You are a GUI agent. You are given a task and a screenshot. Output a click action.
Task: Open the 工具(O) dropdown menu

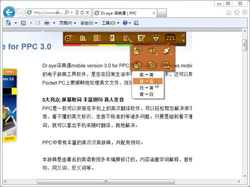[x=110, y=23]
